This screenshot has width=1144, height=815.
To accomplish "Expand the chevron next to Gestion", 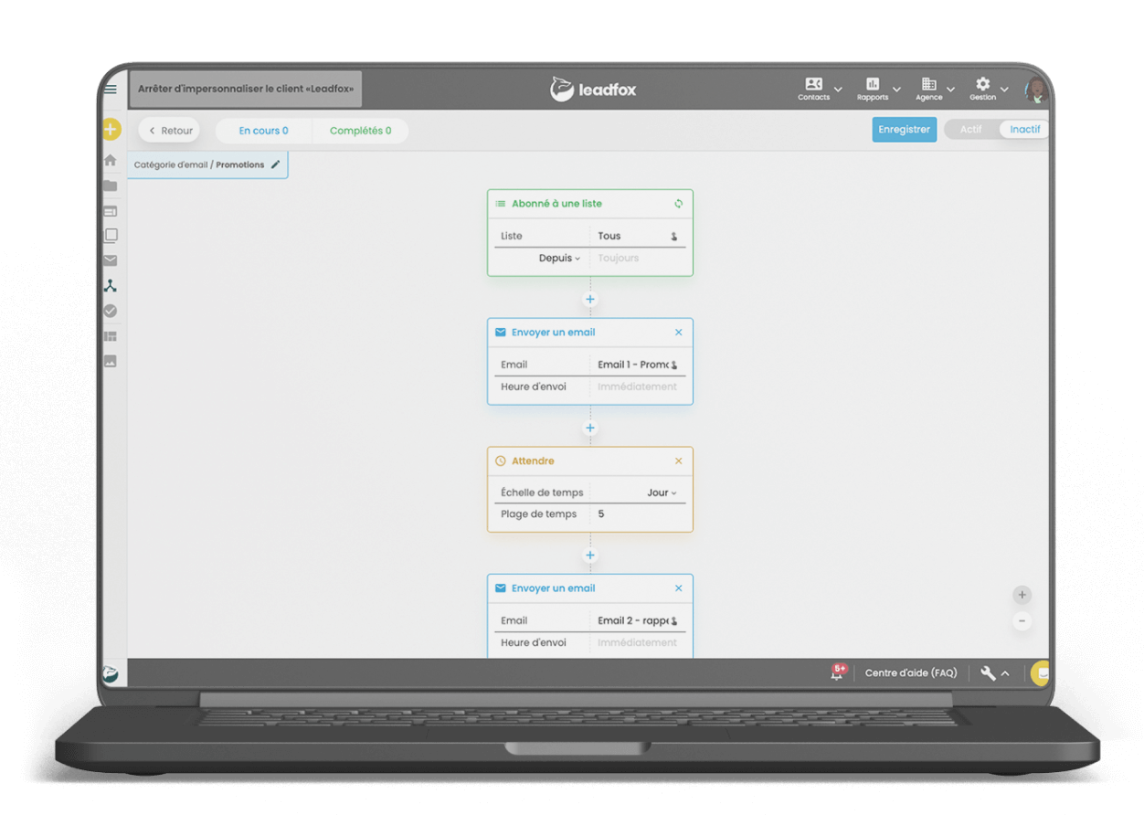I will coord(1004,90).
